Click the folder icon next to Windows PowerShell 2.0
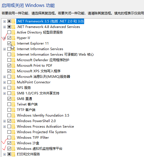This screenshot has width=144, height=157. (x=13, y=121)
